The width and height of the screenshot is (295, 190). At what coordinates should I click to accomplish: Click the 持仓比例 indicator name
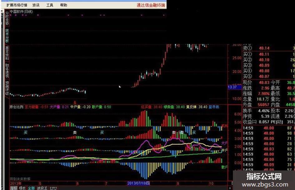point(16,107)
